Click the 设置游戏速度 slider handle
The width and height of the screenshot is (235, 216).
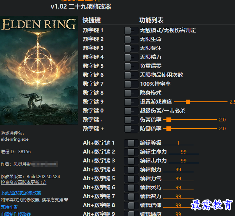[188, 102]
